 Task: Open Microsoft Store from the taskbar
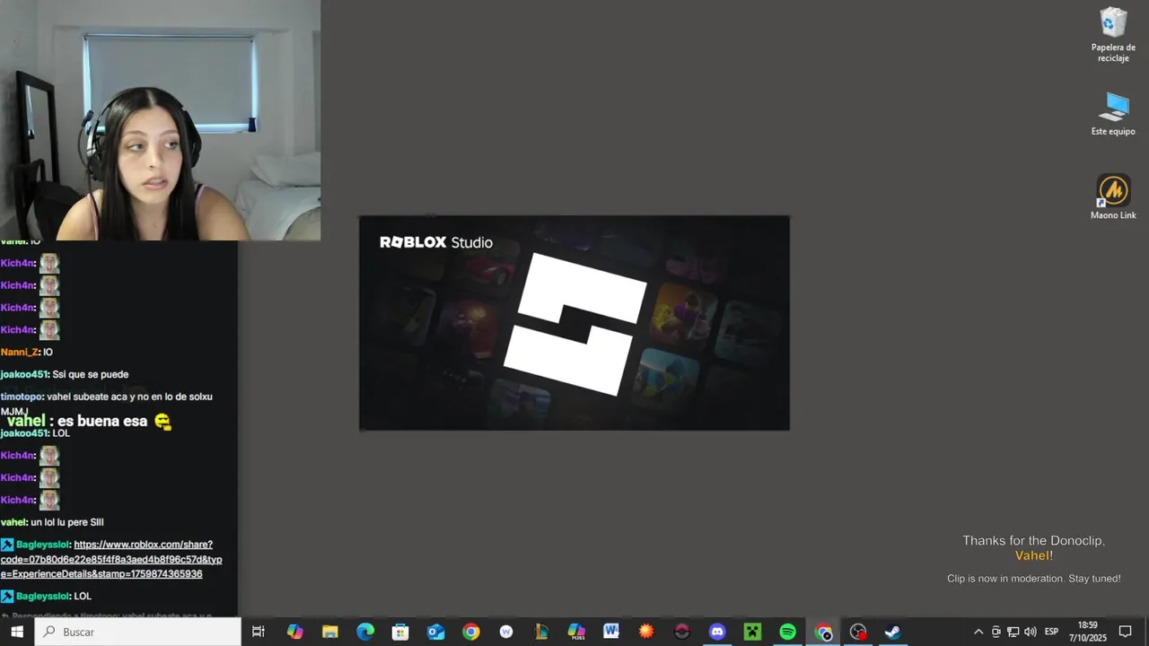click(400, 632)
